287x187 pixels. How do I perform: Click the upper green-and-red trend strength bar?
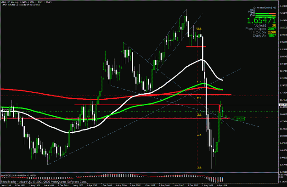265,13
